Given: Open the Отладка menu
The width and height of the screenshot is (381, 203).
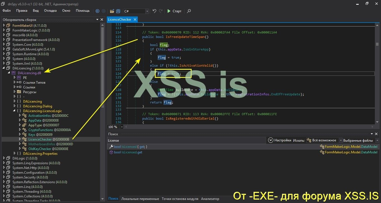Looking at the screenshot, I should 50,11.
